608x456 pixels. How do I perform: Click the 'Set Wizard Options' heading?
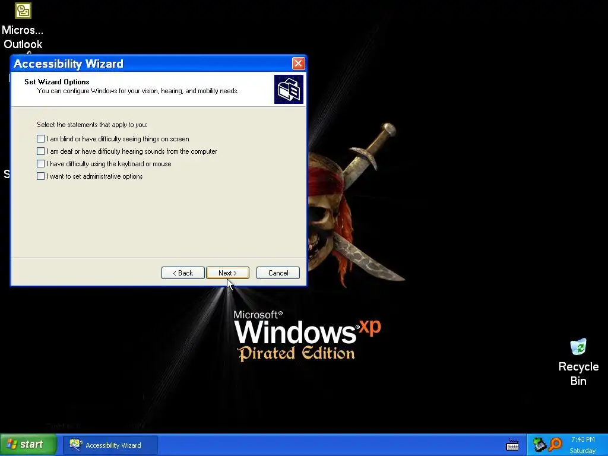[57, 82]
